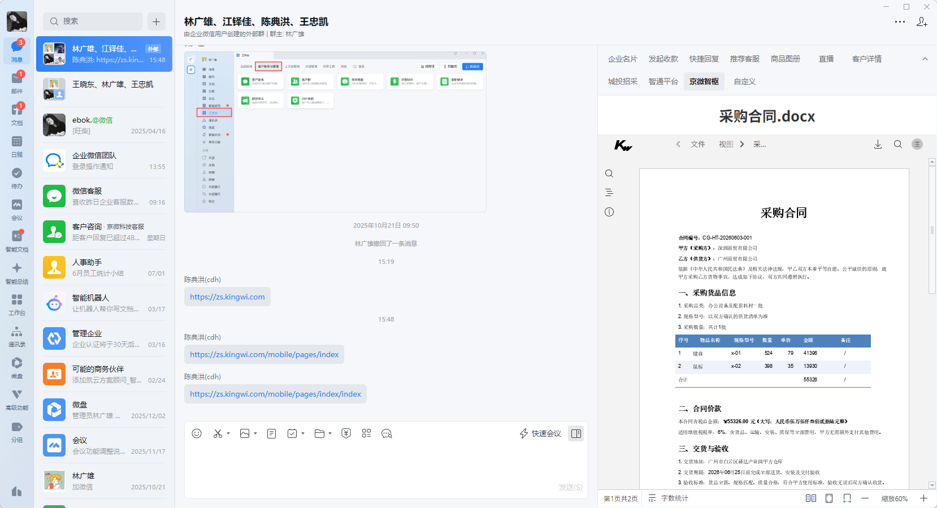Image resolution: width=937 pixels, height=508 pixels.
Task: Switch to the 发起收款 tab
Action: point(663,59)
